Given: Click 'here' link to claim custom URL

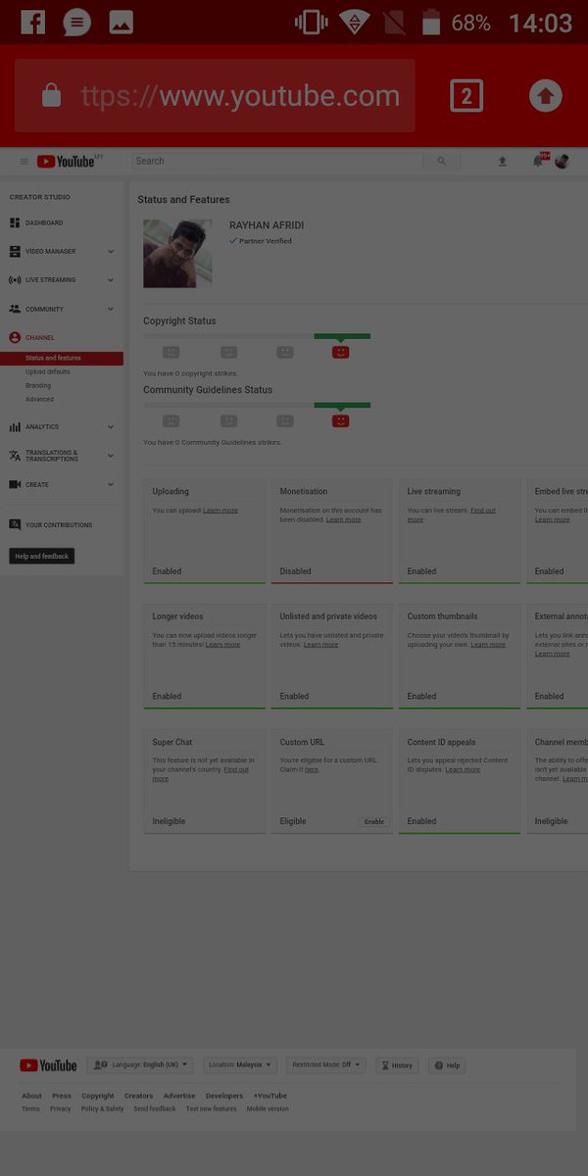Looking at the screenshot, I should (x=312, y=770).
